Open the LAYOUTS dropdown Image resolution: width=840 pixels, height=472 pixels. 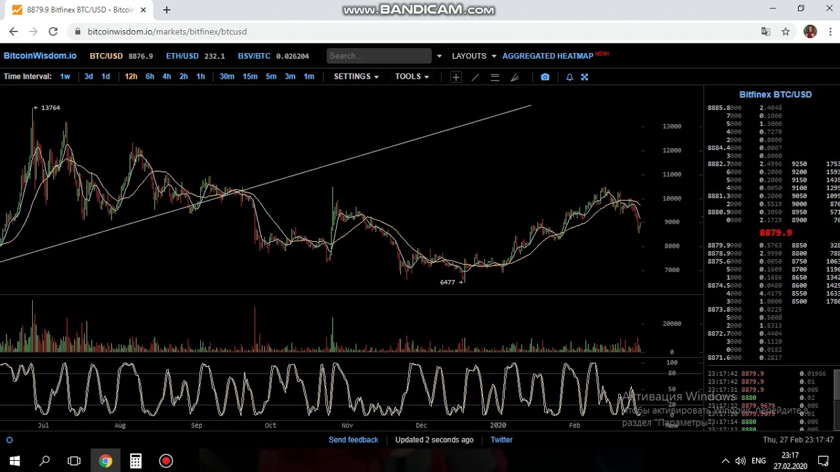tap(474, 56)
